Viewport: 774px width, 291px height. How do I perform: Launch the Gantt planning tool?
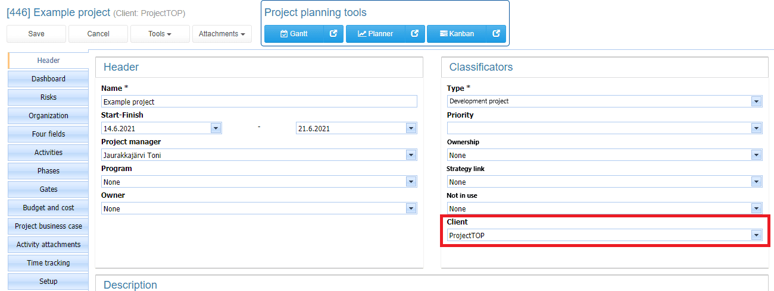click(294, 34)
